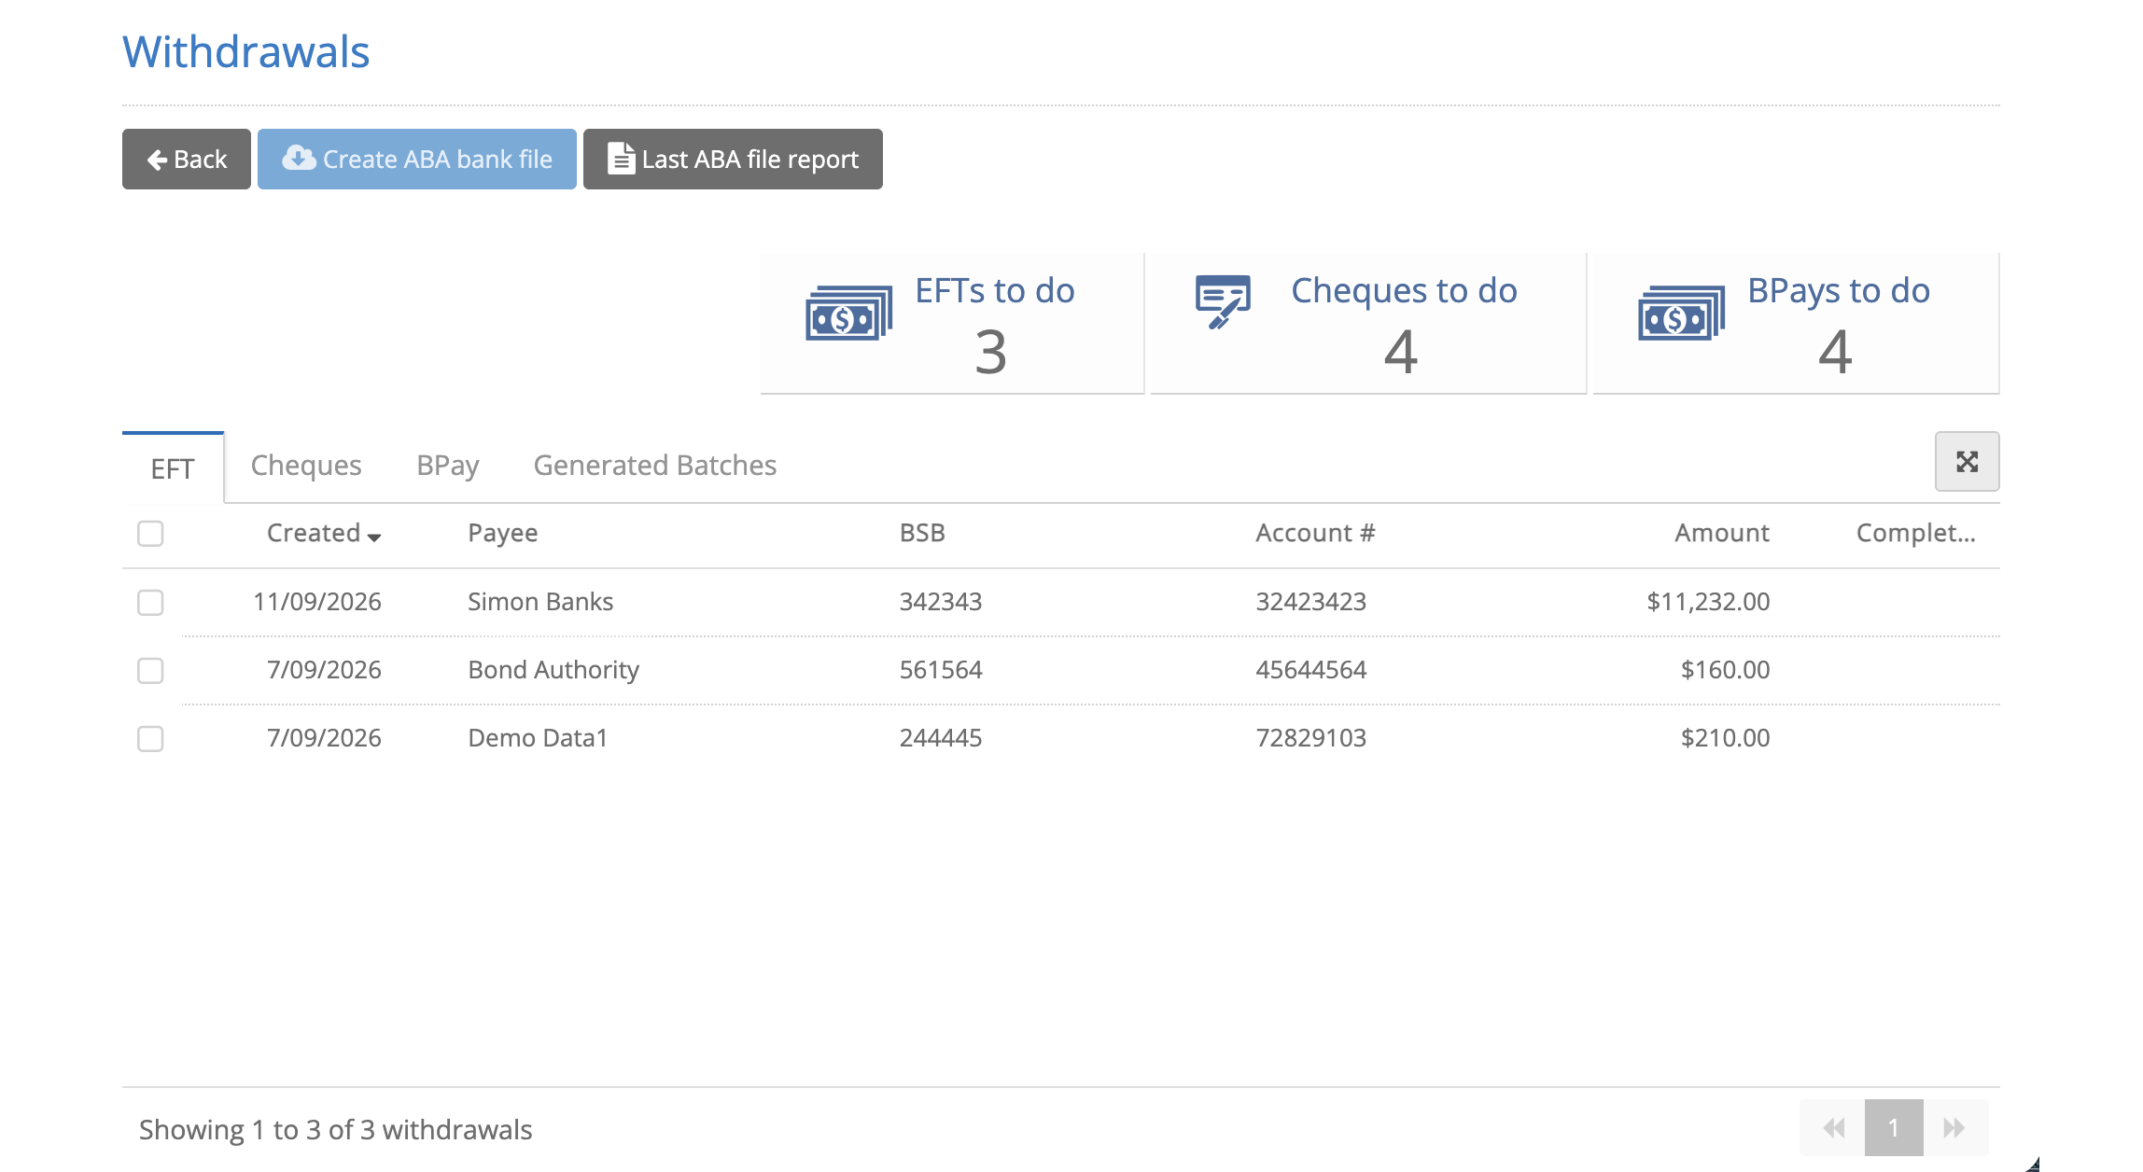Sort the table by Amount column

(x=1721, y=533)
